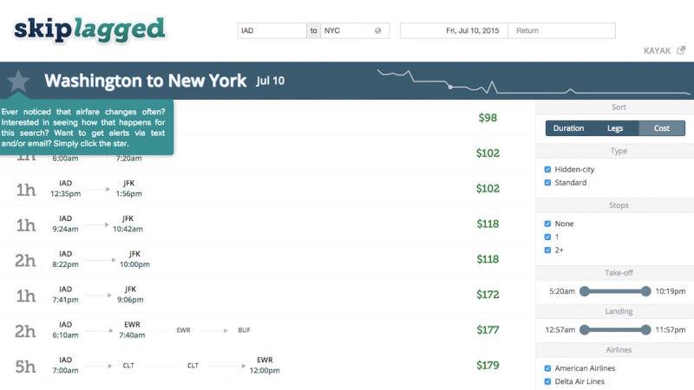The image size is (694, 390).
Task: Sort results by Legs
Action: [614, 128]
